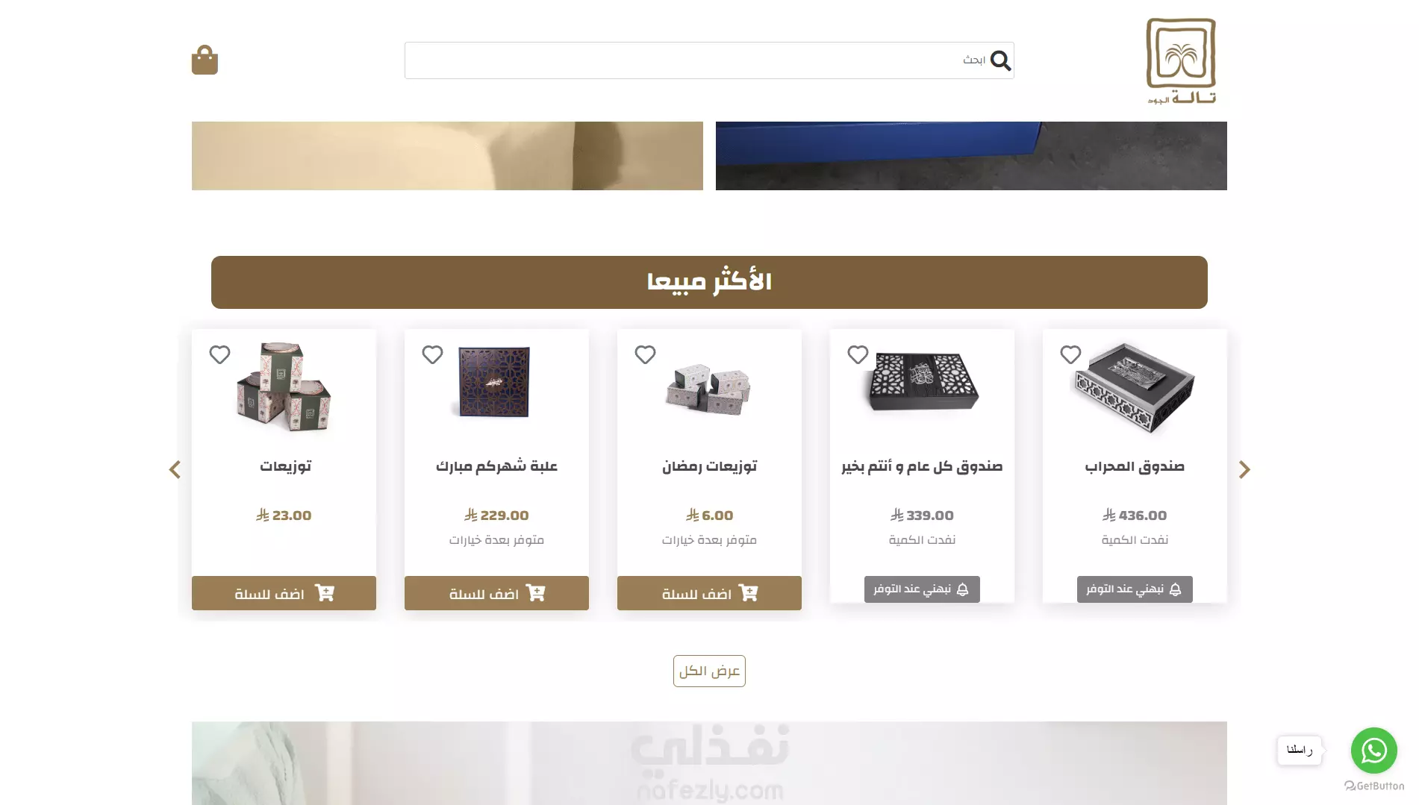Add صندوق كل عام و أنتم بخير to wishlist
1419x805 pixels.
click(x=858, y=354)
